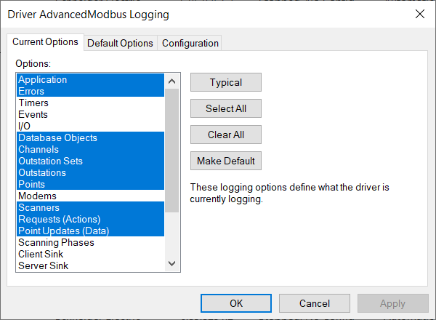The width and height of the screenshot is (436, 320).
Task: Toggle the I/O logging option
Action: (25, 127)
